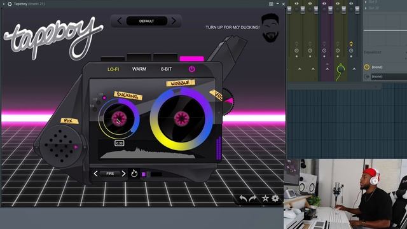Click the Wobble reel knob
This screenshot has width=407, height=229.
click(x=181, y=119)
